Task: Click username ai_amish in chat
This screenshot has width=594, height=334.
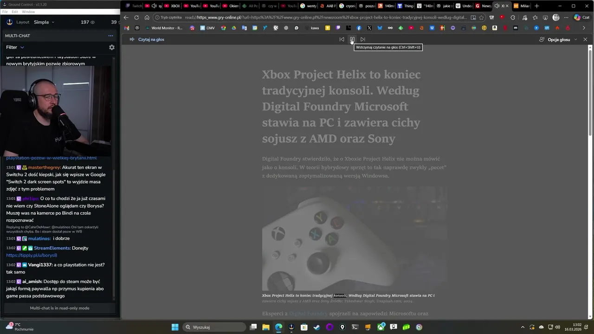Action: 32,282
